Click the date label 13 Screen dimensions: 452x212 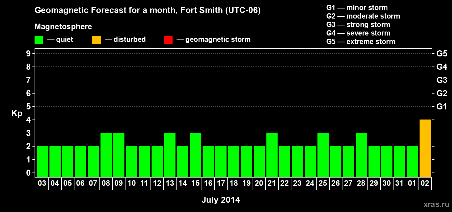click(x=170, y=183)
